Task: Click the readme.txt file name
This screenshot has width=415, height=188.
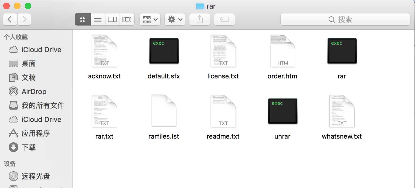Action: pos(223,136)
